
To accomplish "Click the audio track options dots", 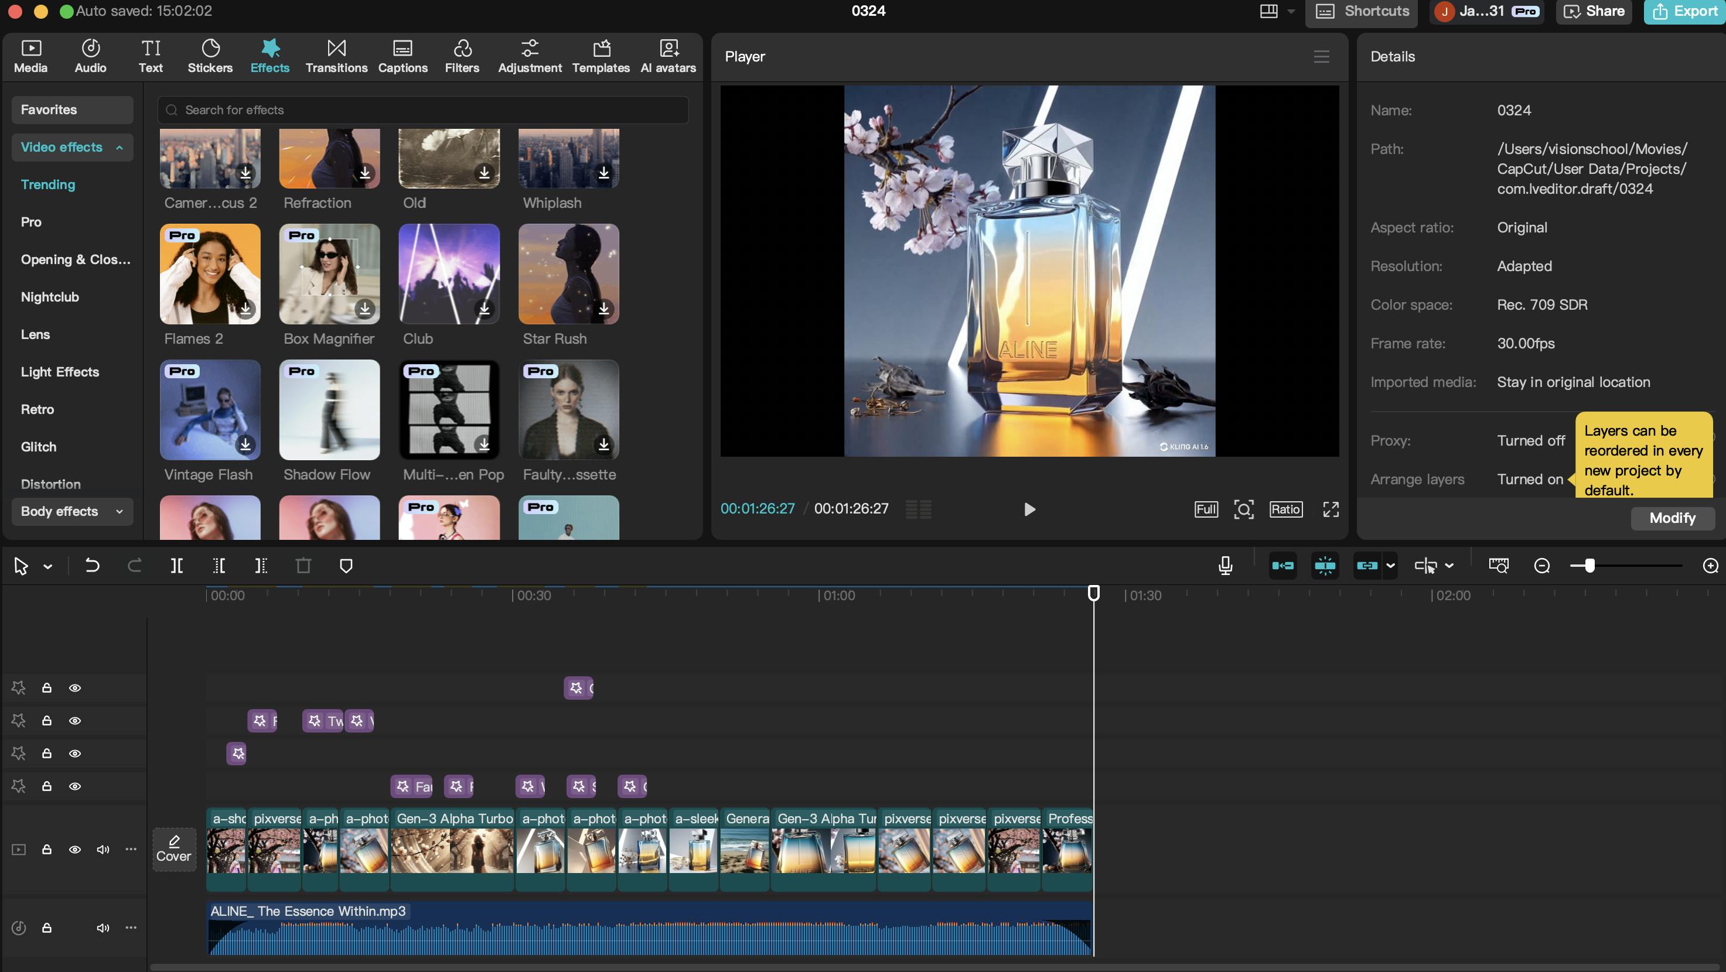I will click(131, 927).
